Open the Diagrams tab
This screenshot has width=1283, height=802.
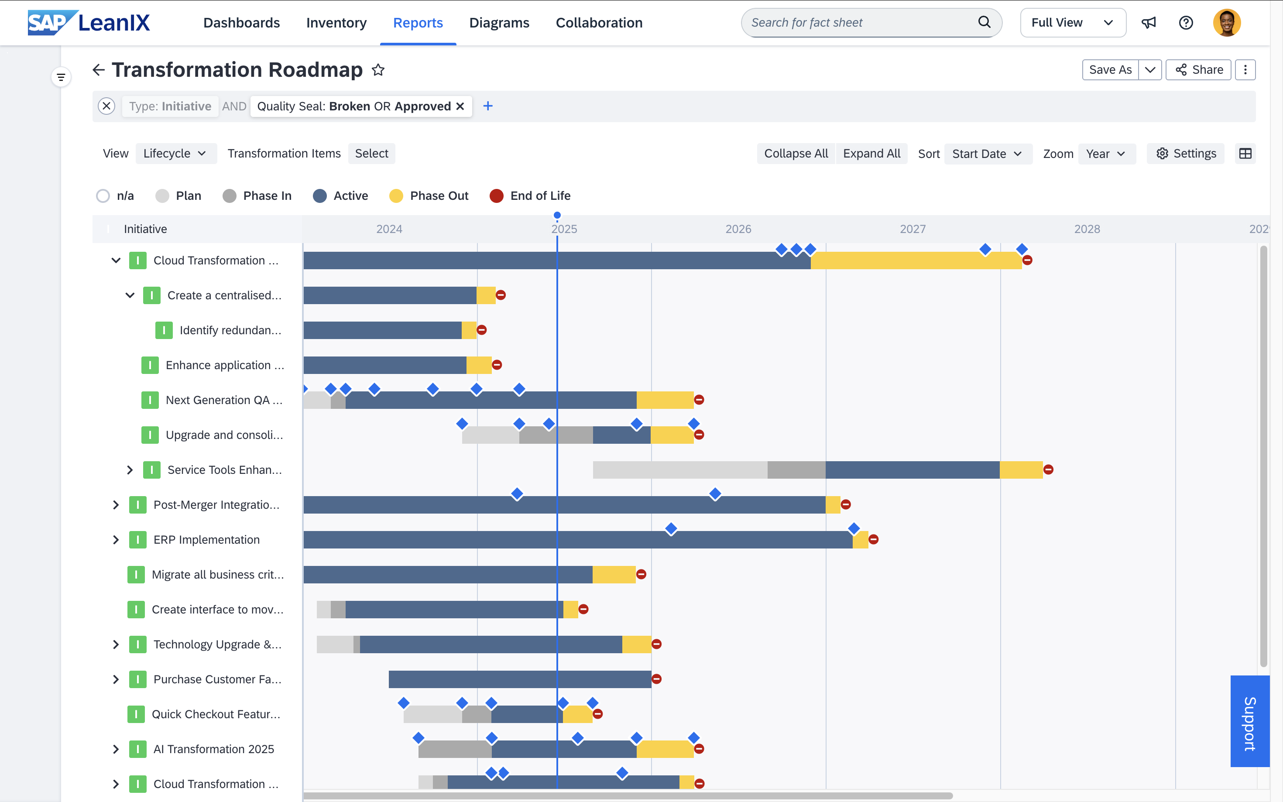click(499, 23)
